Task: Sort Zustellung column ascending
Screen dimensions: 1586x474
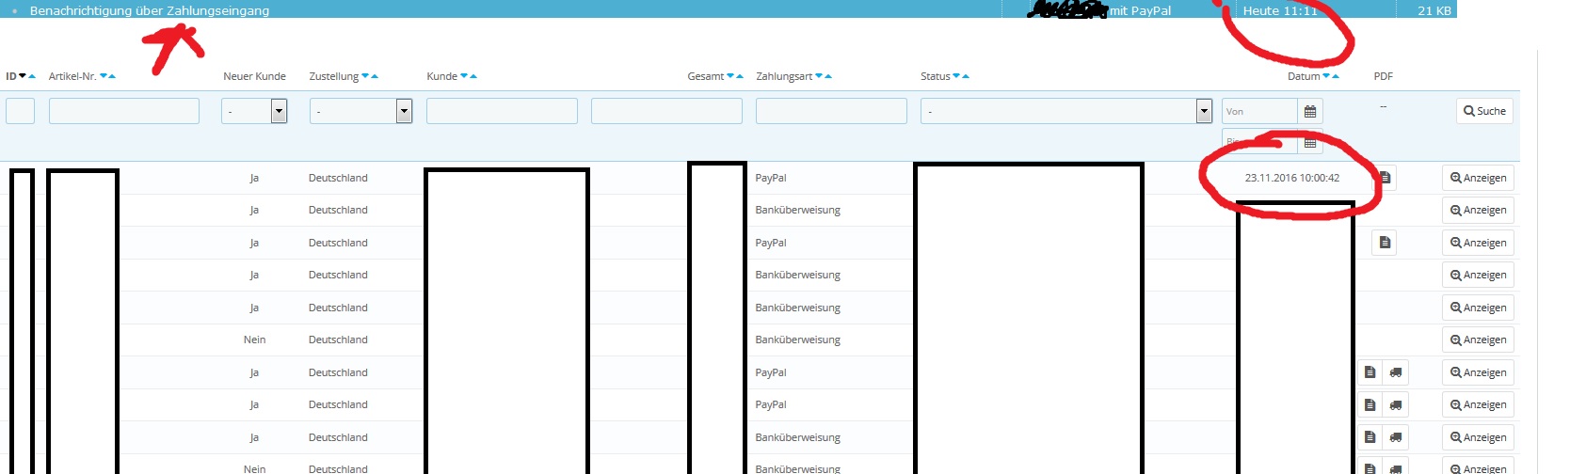Action: [x=375, y=76]
